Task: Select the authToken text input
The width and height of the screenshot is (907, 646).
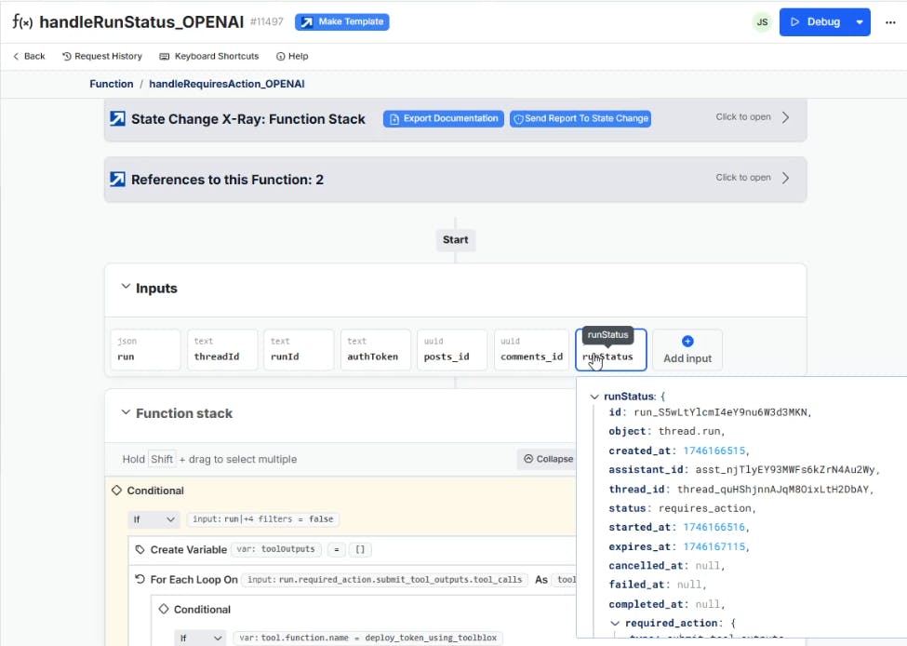Action: (x=375, y=350)
